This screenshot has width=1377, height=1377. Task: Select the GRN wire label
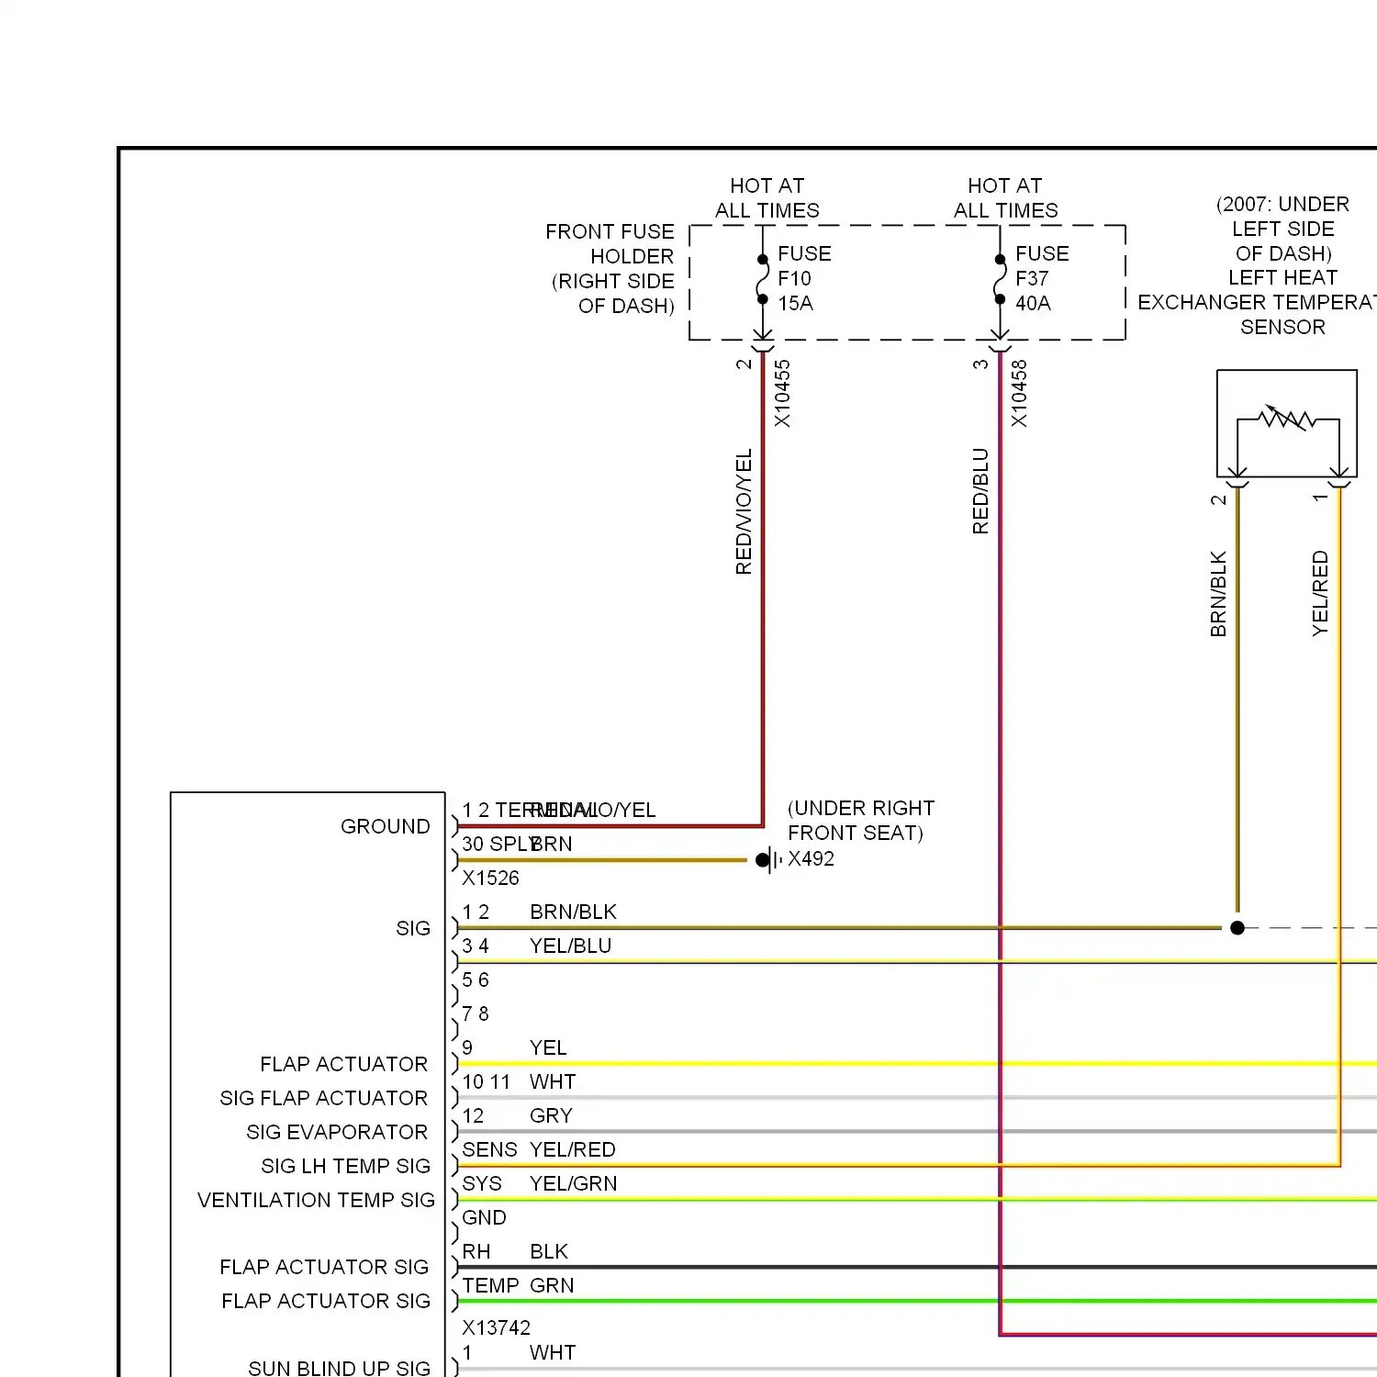click(x=552, y=1286)
